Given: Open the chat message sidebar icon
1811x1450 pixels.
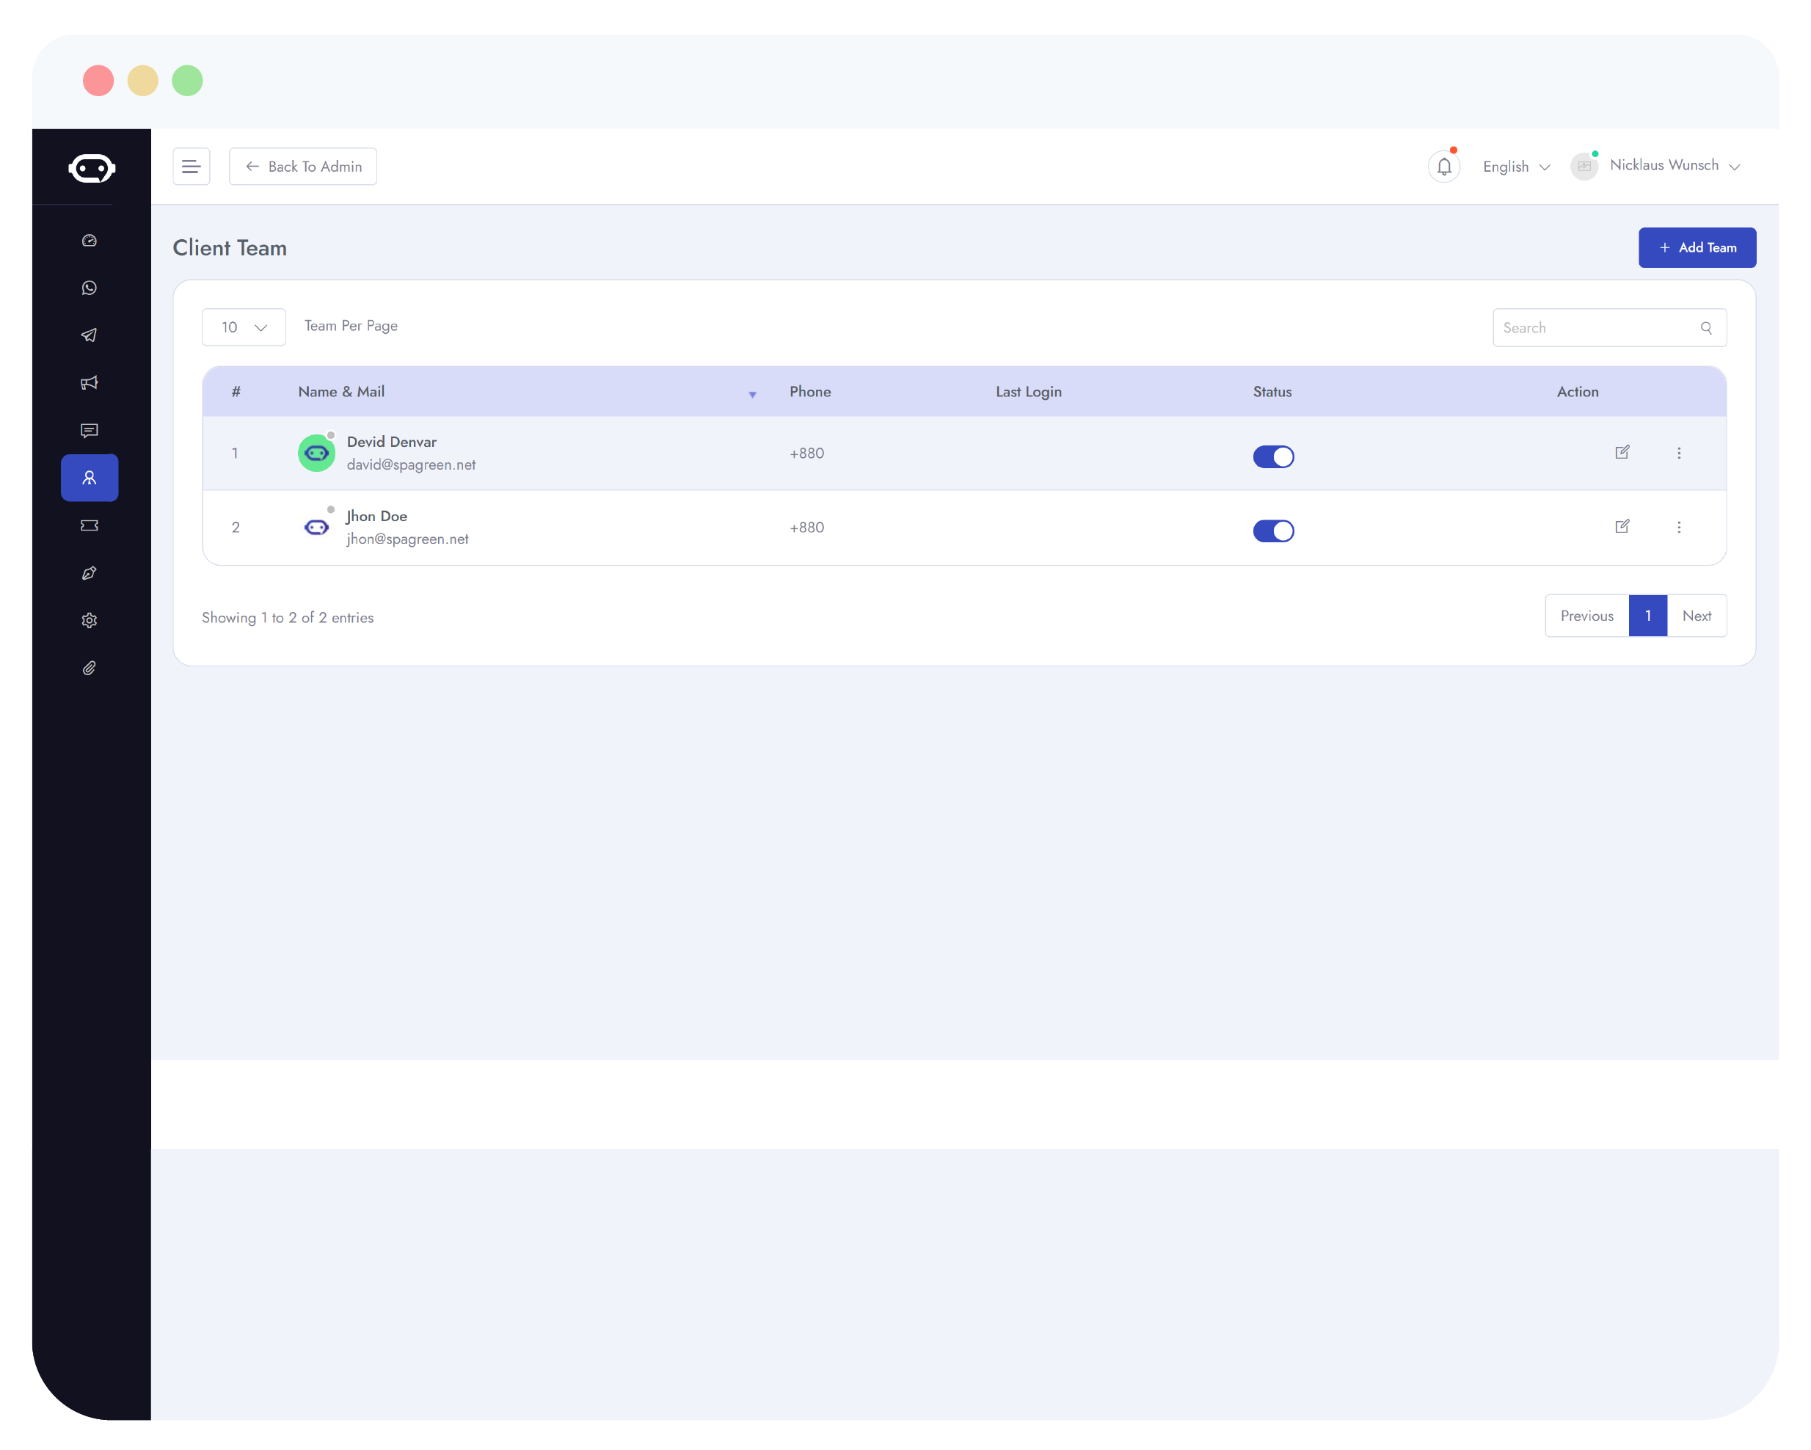Looking at the screenshot, I should pos(89,430).
